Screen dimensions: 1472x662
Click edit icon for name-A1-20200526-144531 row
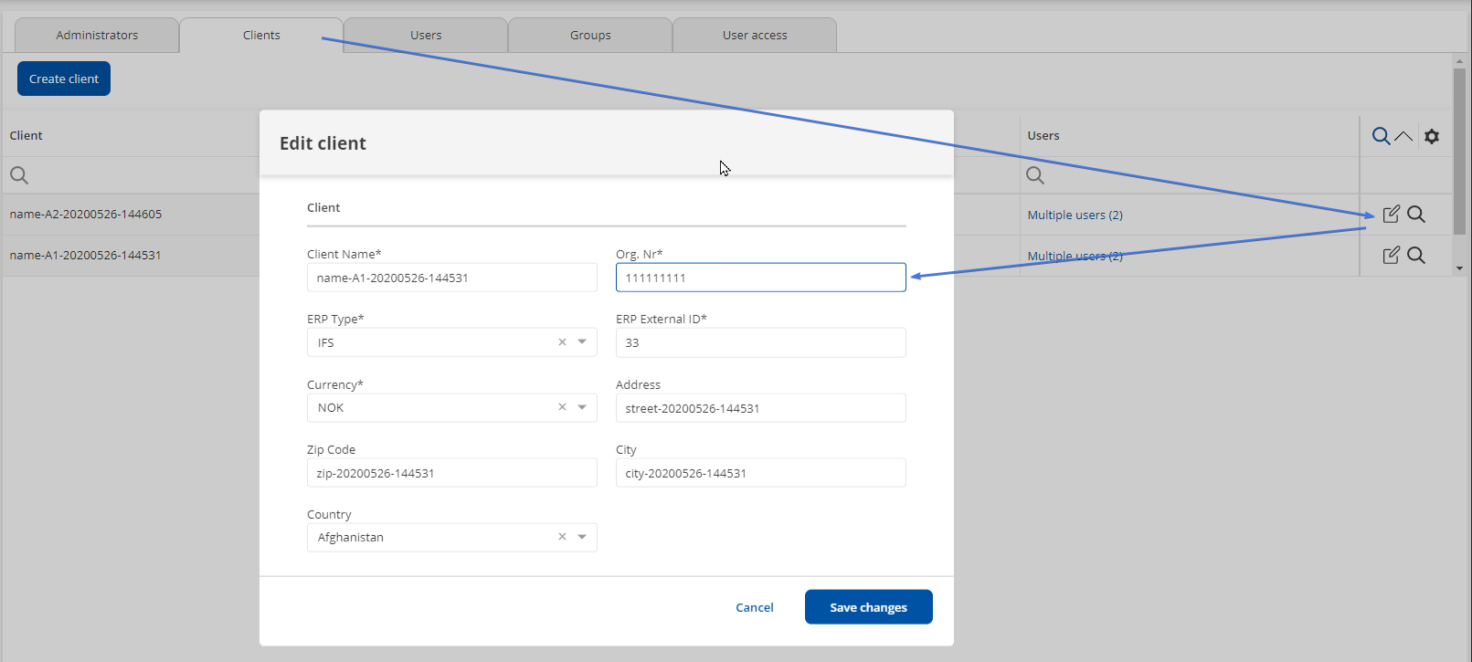(1391, 256)
